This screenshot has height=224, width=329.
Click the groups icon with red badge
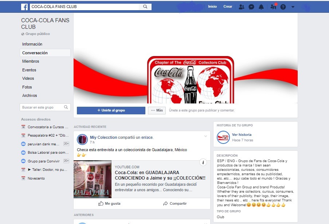[x=273, y=7]
